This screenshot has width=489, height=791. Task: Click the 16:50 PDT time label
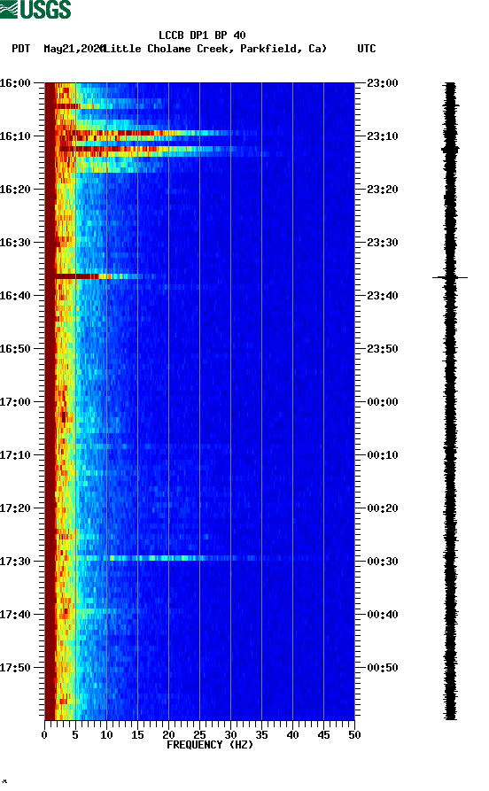point(15,349)
